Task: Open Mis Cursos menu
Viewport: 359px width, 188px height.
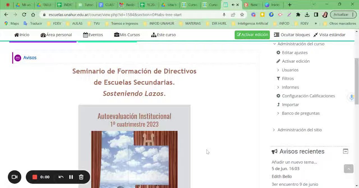Action: click(127, 35)
